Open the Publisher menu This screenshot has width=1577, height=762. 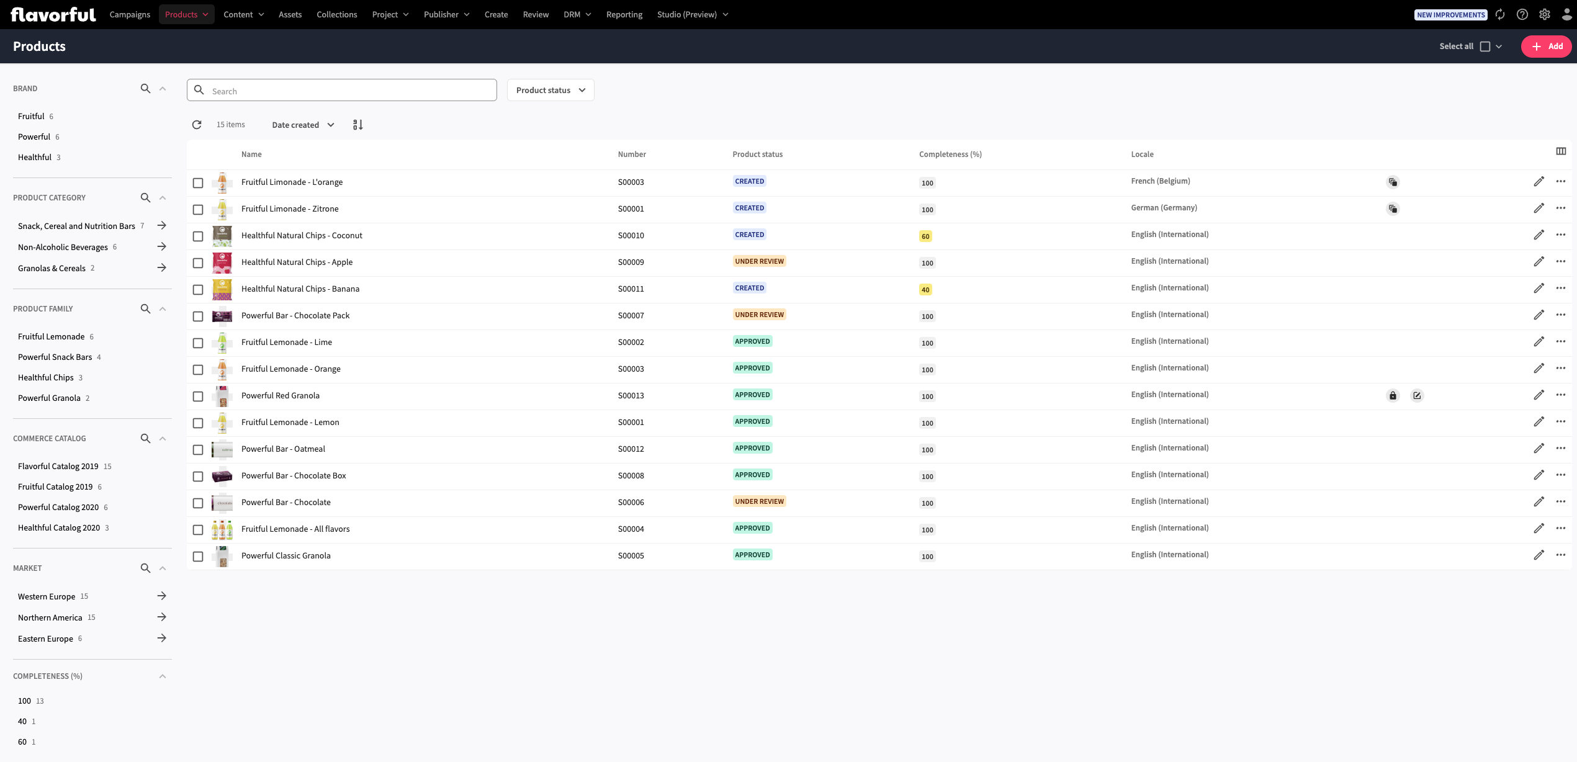[446, 14]
